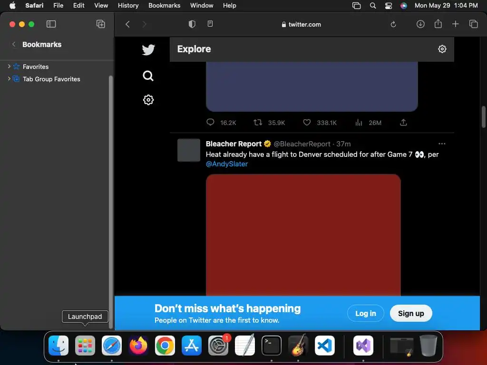Open Spotlight search in menu bar
This screenshot has height=365, width=487.
[373, 6]
